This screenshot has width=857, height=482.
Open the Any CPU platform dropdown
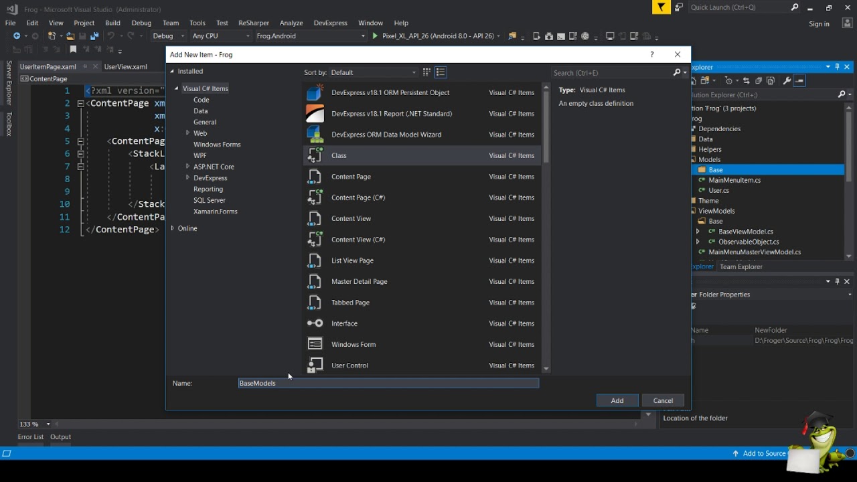click(221, 36)
